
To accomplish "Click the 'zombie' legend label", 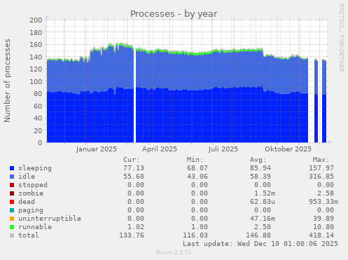I will [x=31, y=193].
